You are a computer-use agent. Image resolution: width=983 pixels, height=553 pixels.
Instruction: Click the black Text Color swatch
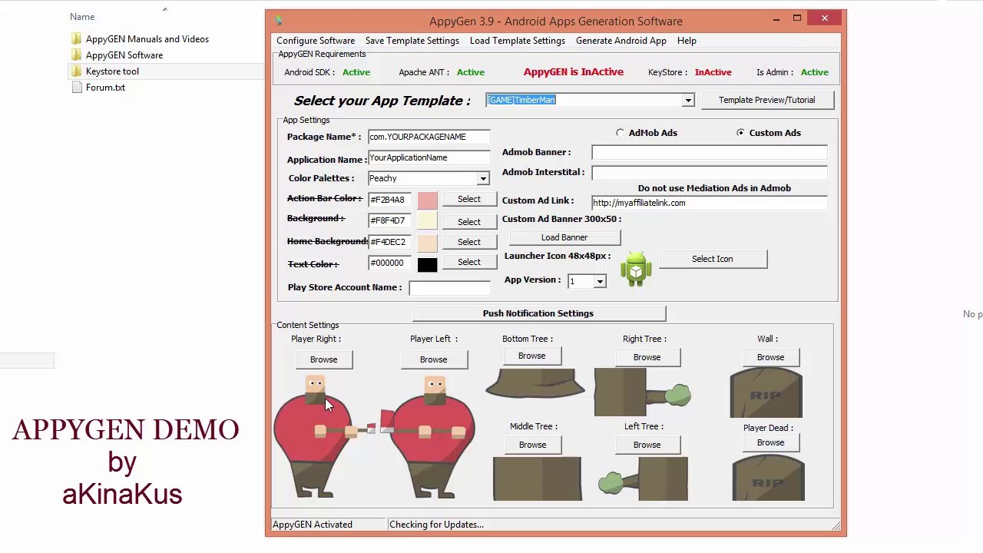[428, 263]
